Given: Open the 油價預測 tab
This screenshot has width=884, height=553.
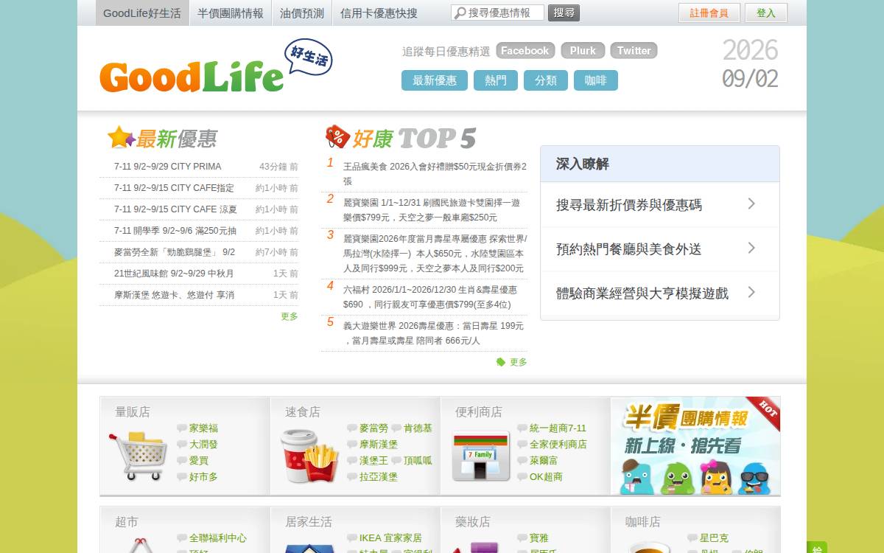Looking at the screenshot, I should [301, 13].
